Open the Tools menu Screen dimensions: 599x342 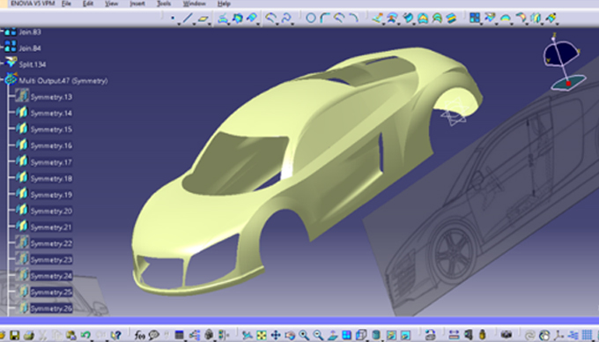(x=164, y=4)
